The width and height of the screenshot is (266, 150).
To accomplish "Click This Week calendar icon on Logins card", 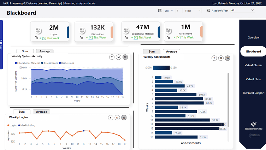I will coord(44,38).
